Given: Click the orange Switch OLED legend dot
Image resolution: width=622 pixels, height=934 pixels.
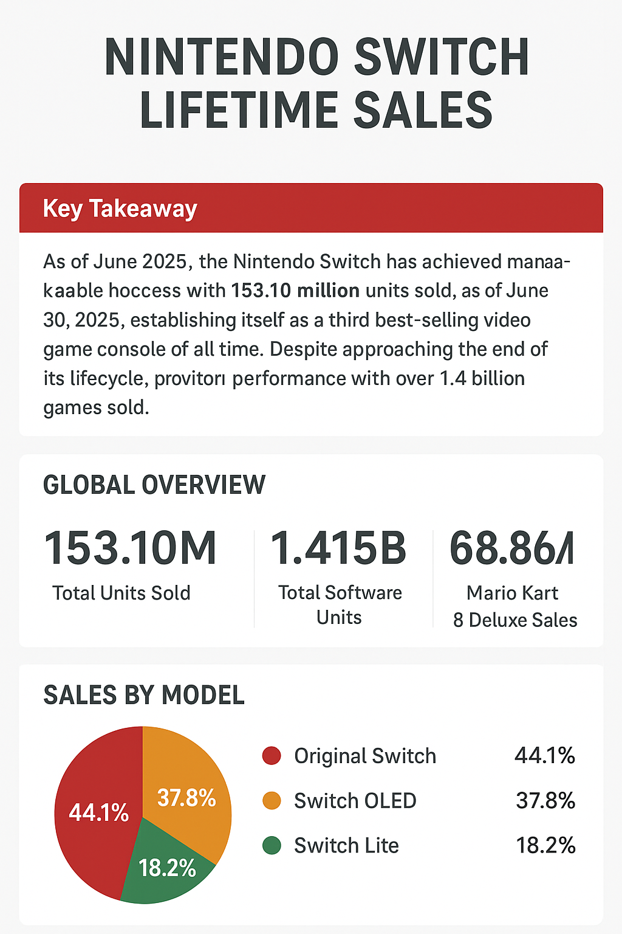Looking at the screenshot, I should pos(272,801).
